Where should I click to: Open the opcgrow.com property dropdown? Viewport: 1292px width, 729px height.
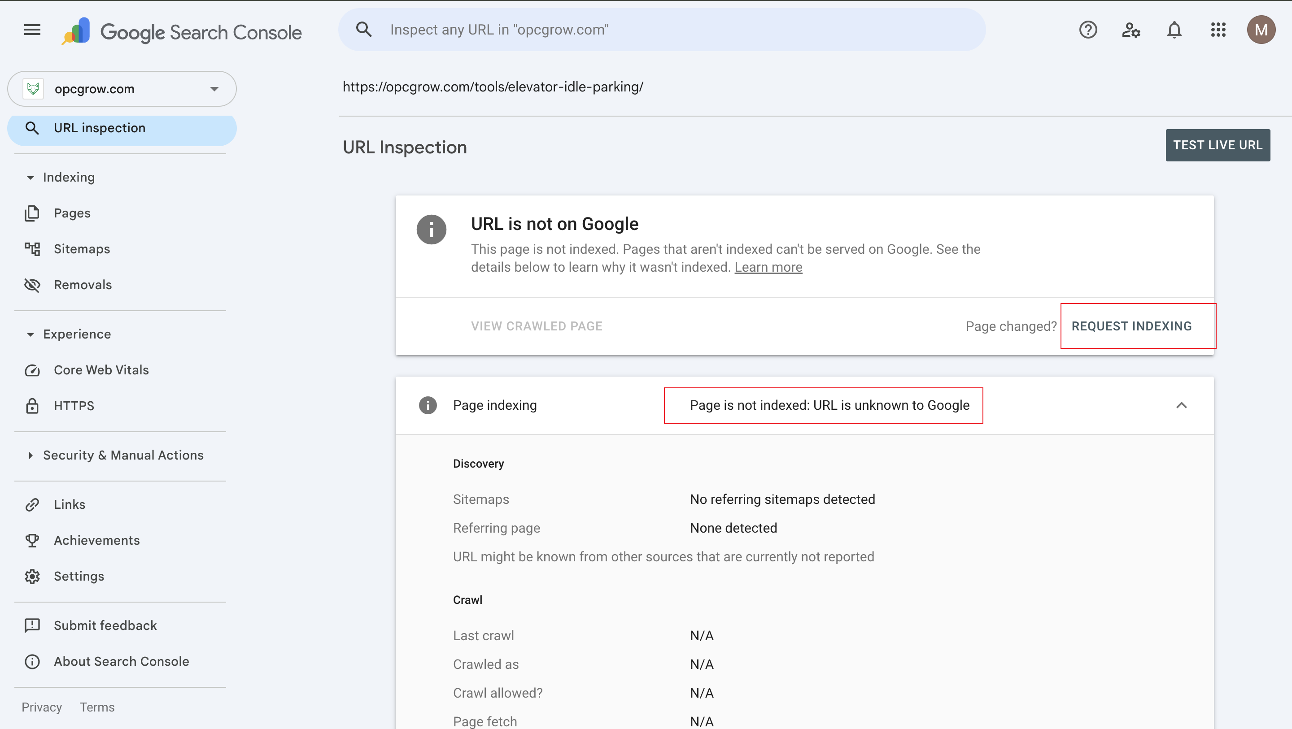tap(122, 89)
